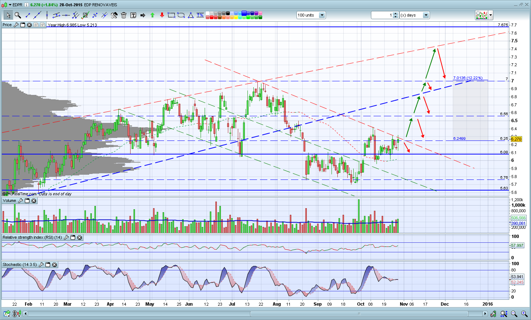
Task: Select the triangle drawing tool
Action: (191, 15)
